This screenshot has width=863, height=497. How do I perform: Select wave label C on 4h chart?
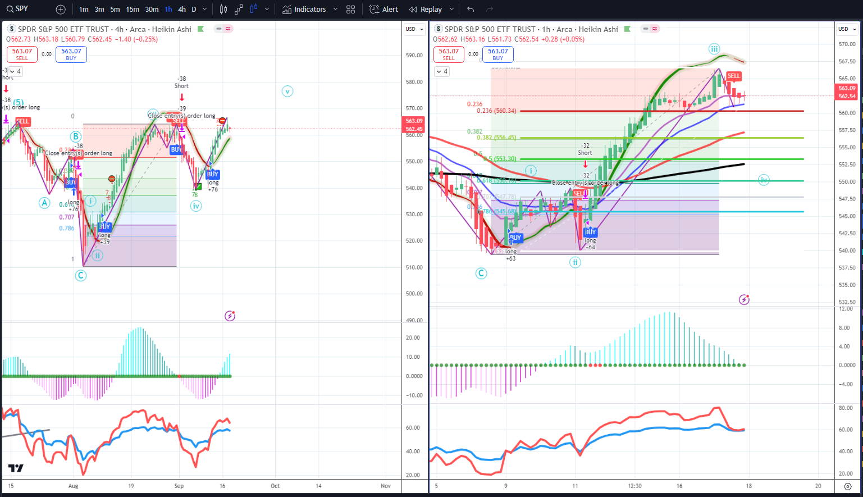(x=81, y=275)
